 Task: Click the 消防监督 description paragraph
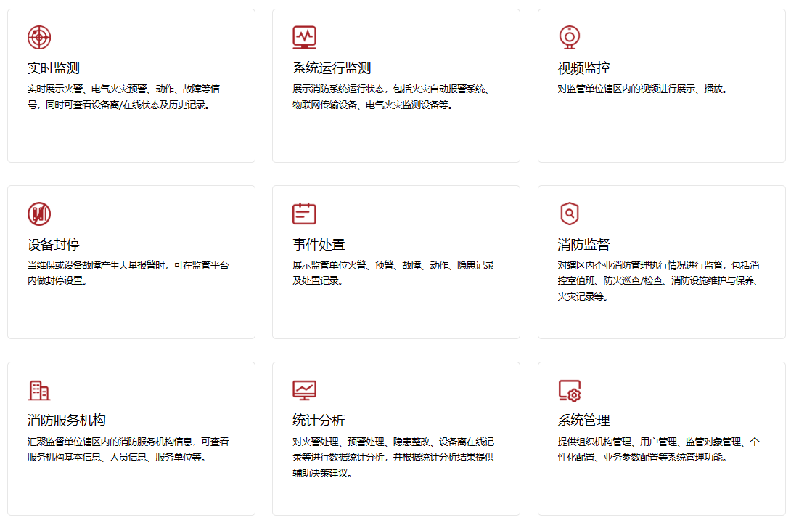(x=658, y=281)
